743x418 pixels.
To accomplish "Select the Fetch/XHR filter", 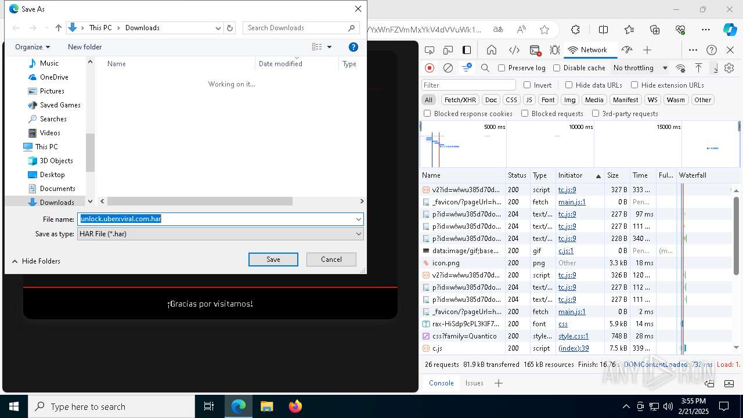I will (460, 100).
